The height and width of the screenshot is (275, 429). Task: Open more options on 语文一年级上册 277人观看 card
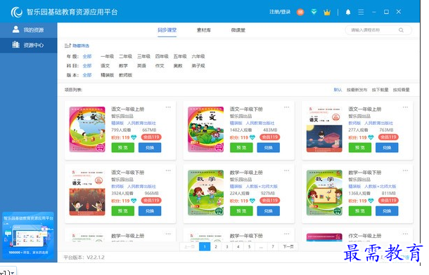coord(405,107)
